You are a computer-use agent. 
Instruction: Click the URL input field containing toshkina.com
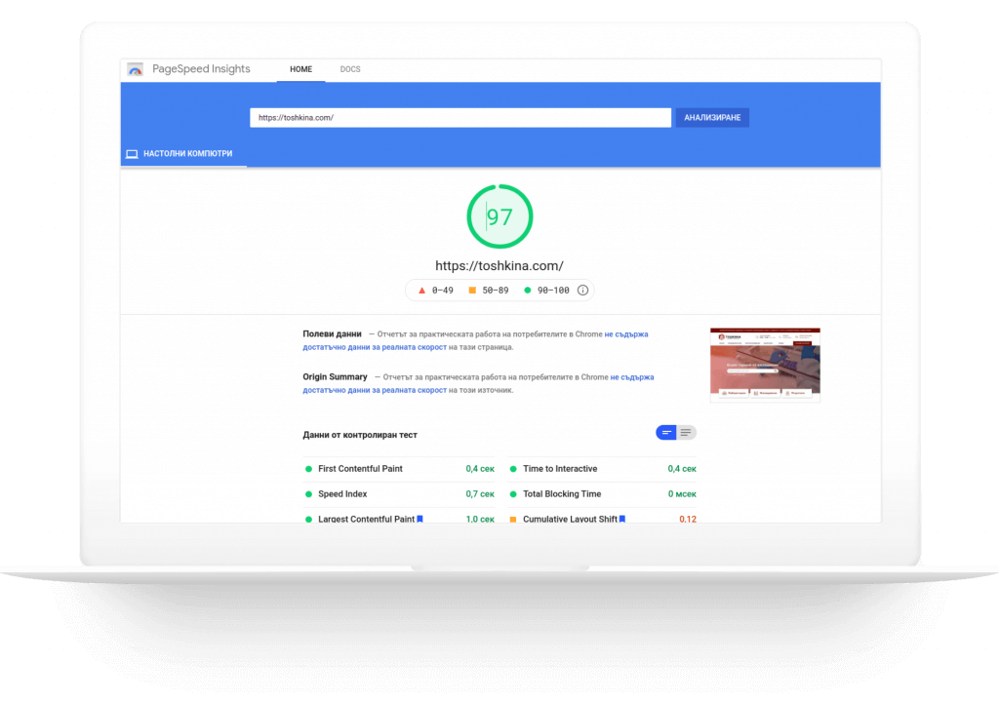pyautogui.click(x=460, y=118)
